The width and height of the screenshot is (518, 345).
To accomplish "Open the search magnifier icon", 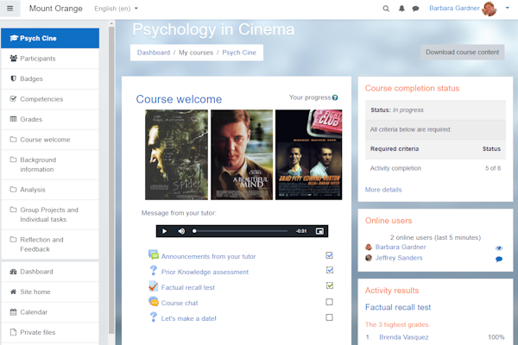I will tap(386, 9).
